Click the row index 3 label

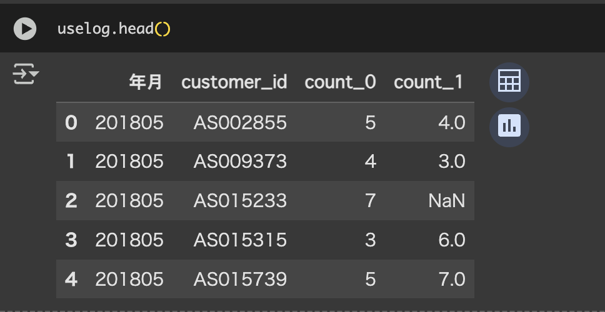71,240
